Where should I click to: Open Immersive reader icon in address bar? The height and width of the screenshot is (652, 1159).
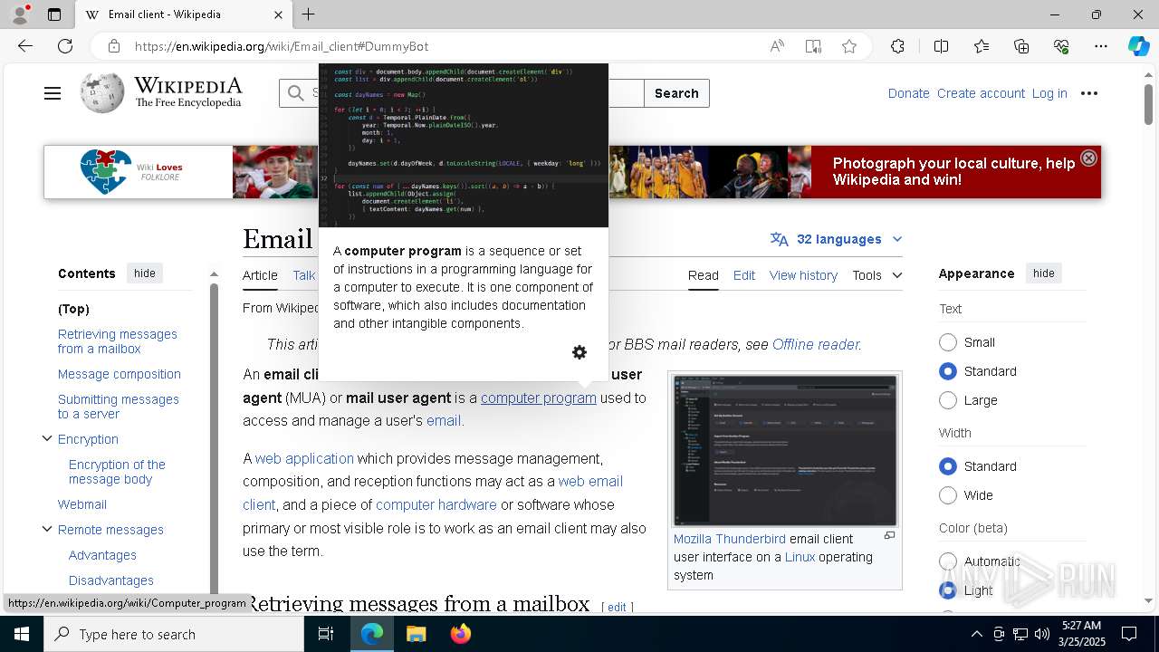click(813, 46)
